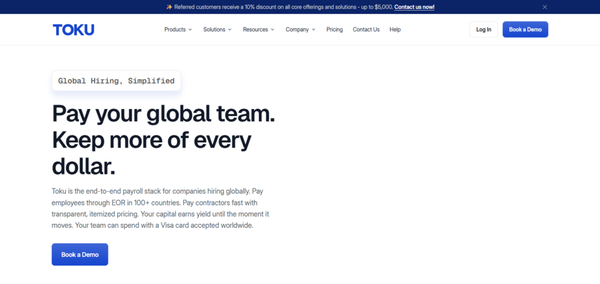The height and width of the screenshot is (284, 600).
Task: Expand the Solutions menu
Action: pyautogui.click(x=217, y=29)
